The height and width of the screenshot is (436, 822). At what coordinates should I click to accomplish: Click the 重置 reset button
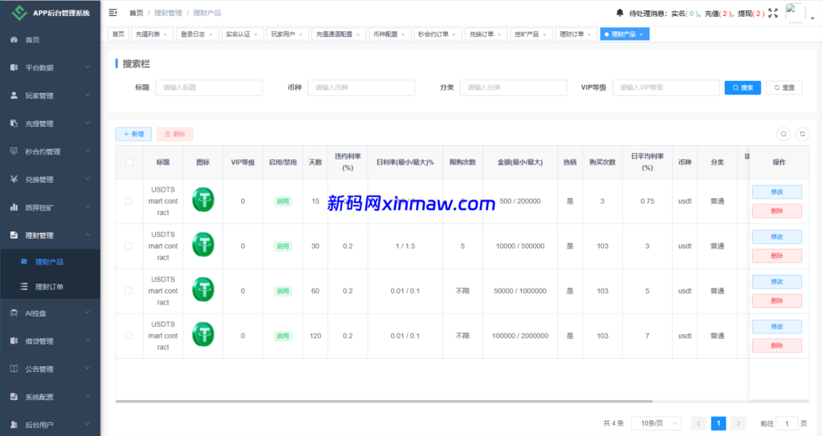point(784,87)
